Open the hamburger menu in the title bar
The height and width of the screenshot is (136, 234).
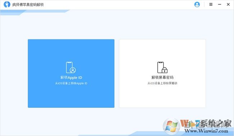coord(211,4)
